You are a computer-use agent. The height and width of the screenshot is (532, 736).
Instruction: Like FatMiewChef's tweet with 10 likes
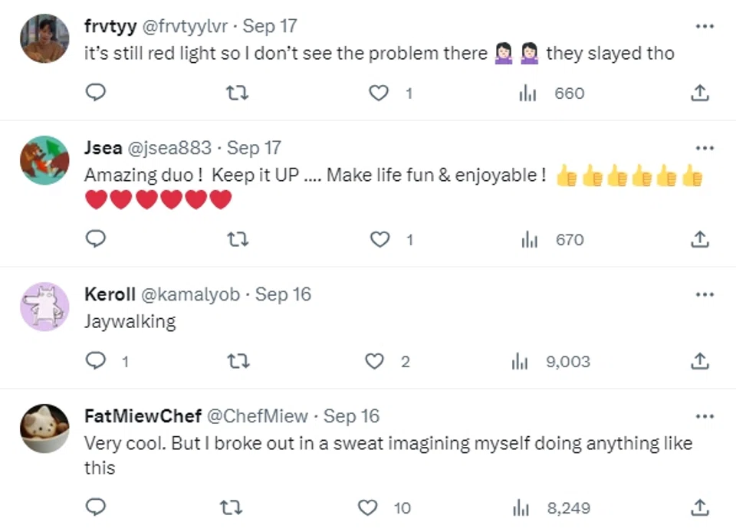click(x=369, y=507)
